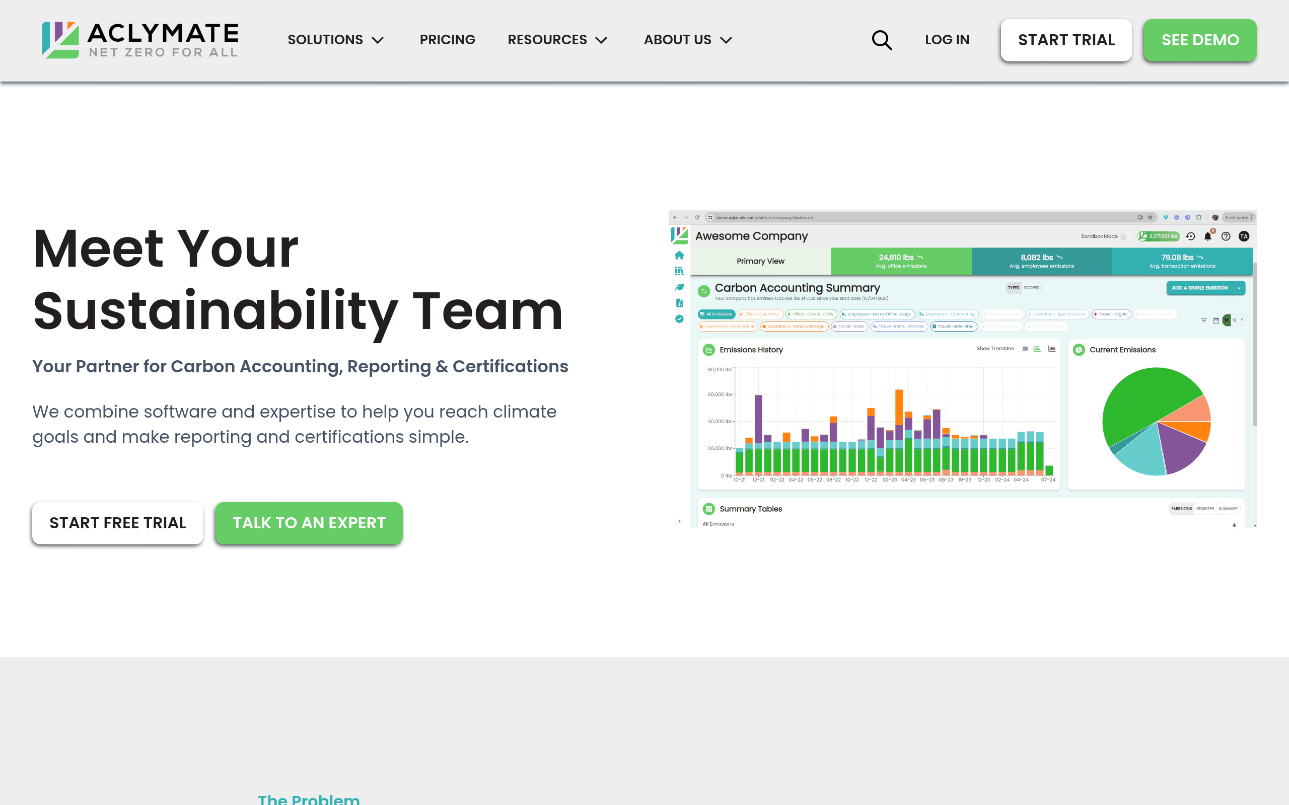1289x805 pixels.
Task: Toggle the Show Trendline switch
Action: [1023, 349]
